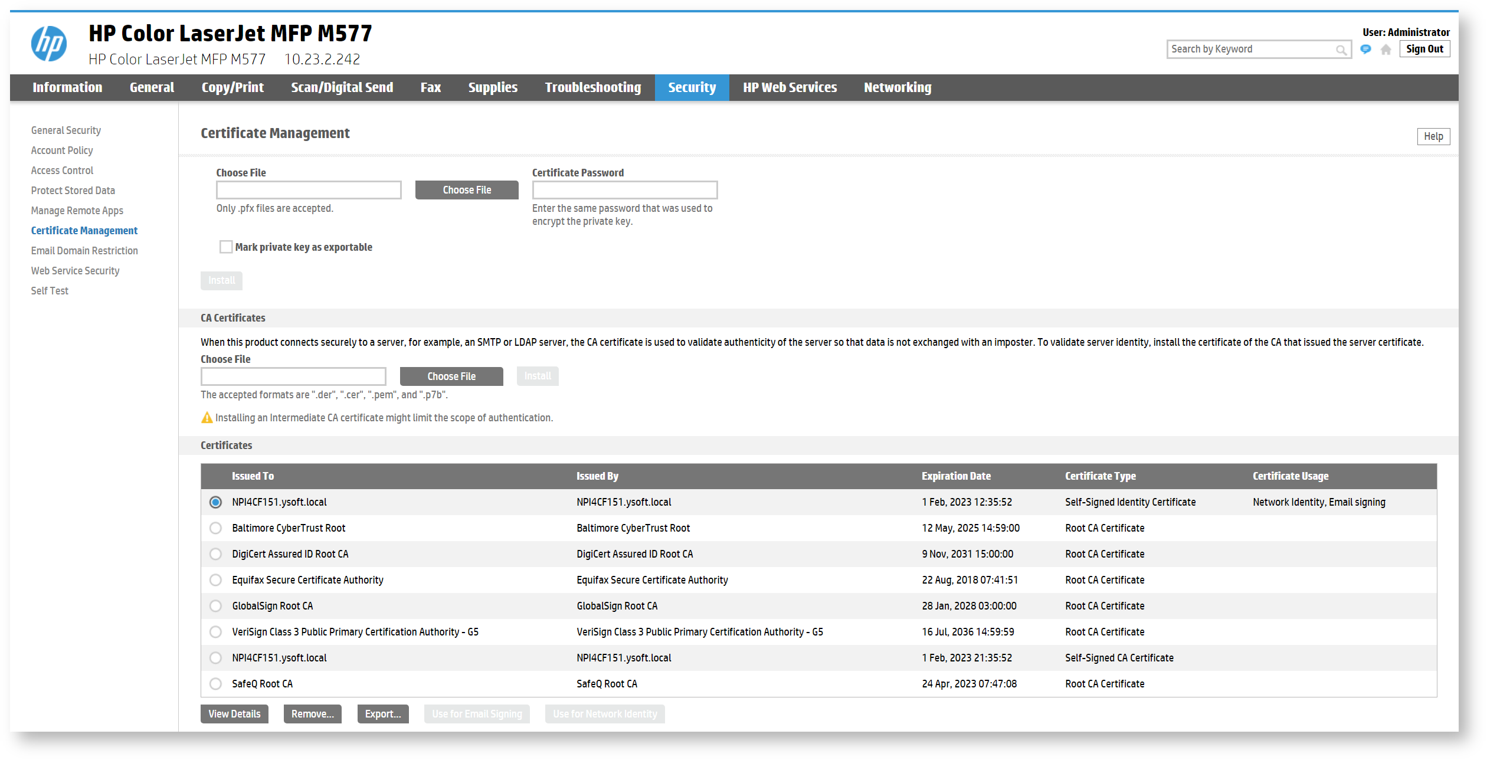Click the Sign Out button
Image resolution: width=1487 pixels, height=760 pixels.
coord(1424,49)
